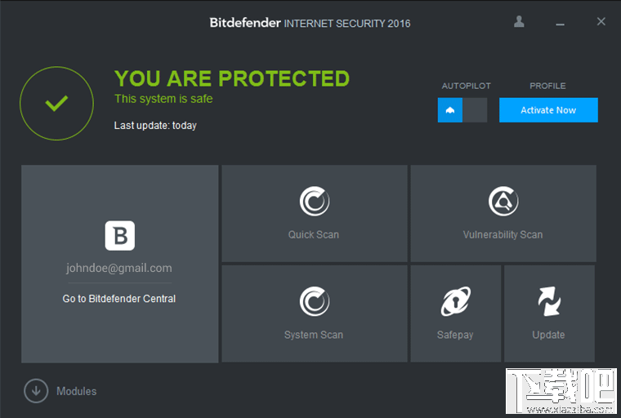
Task: Click the 'This system is safe' text
Action: (x=163, y=99)
